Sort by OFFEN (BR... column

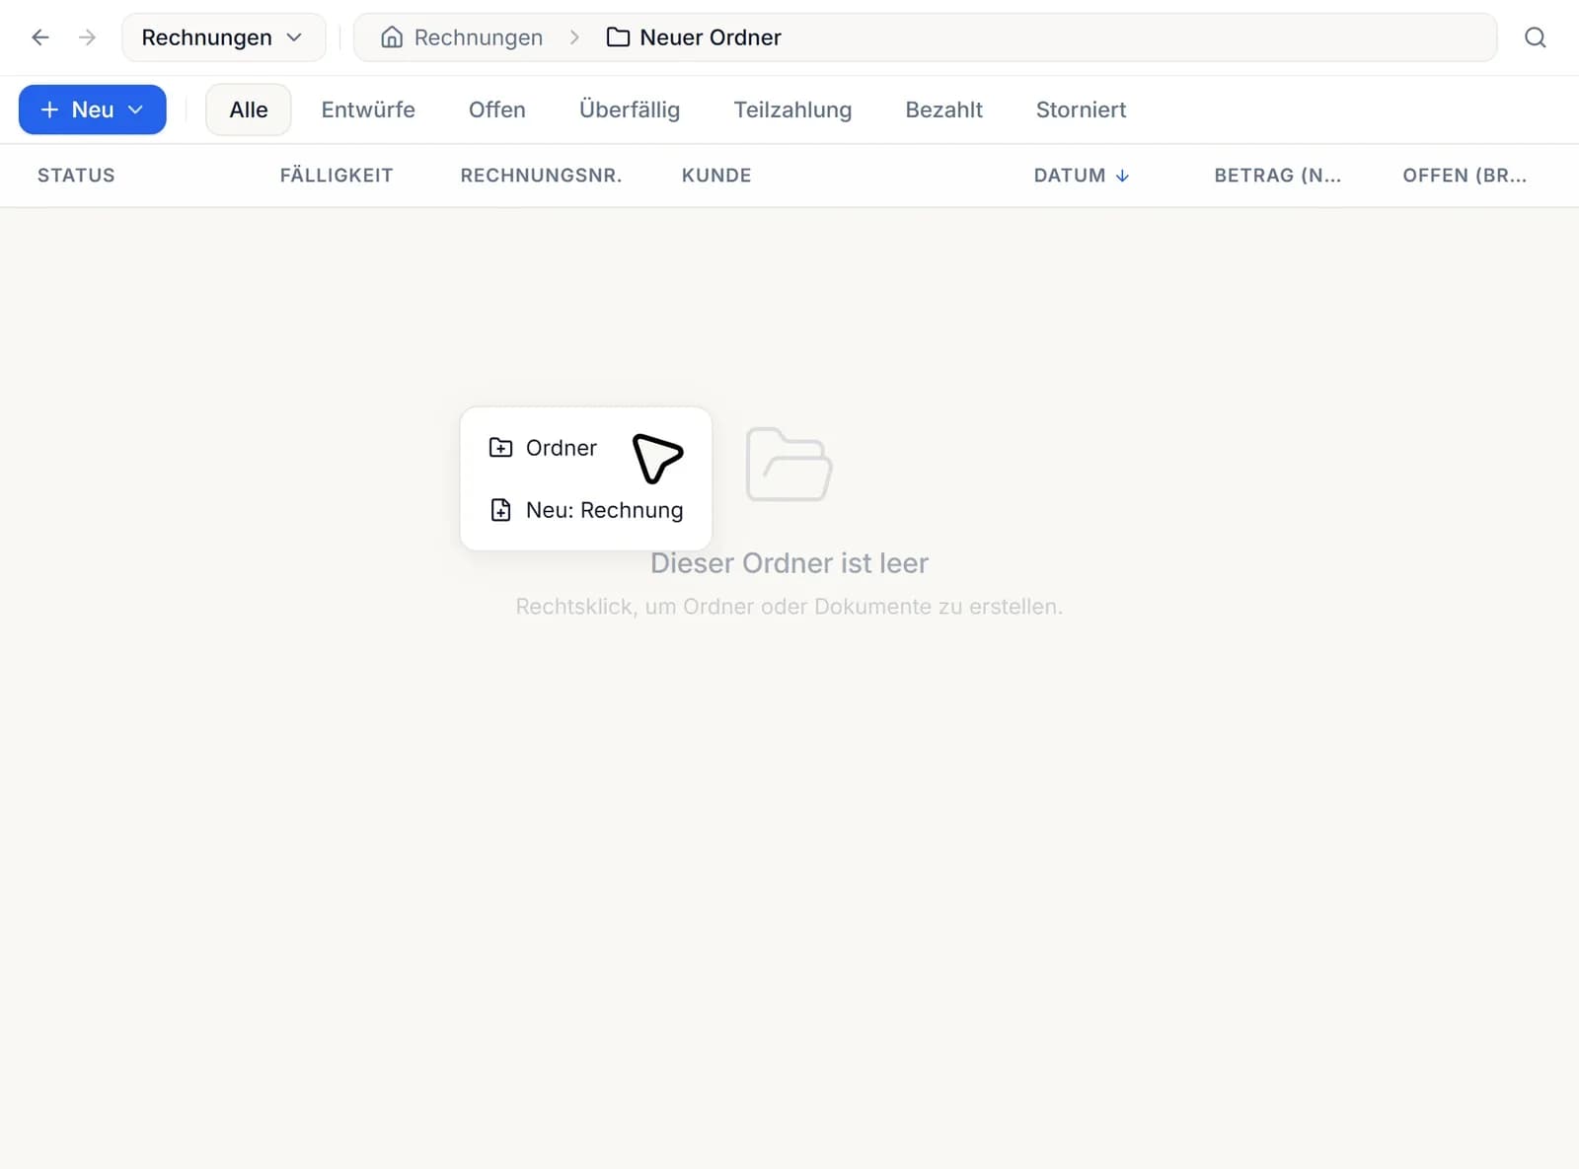click(1465, 176)
